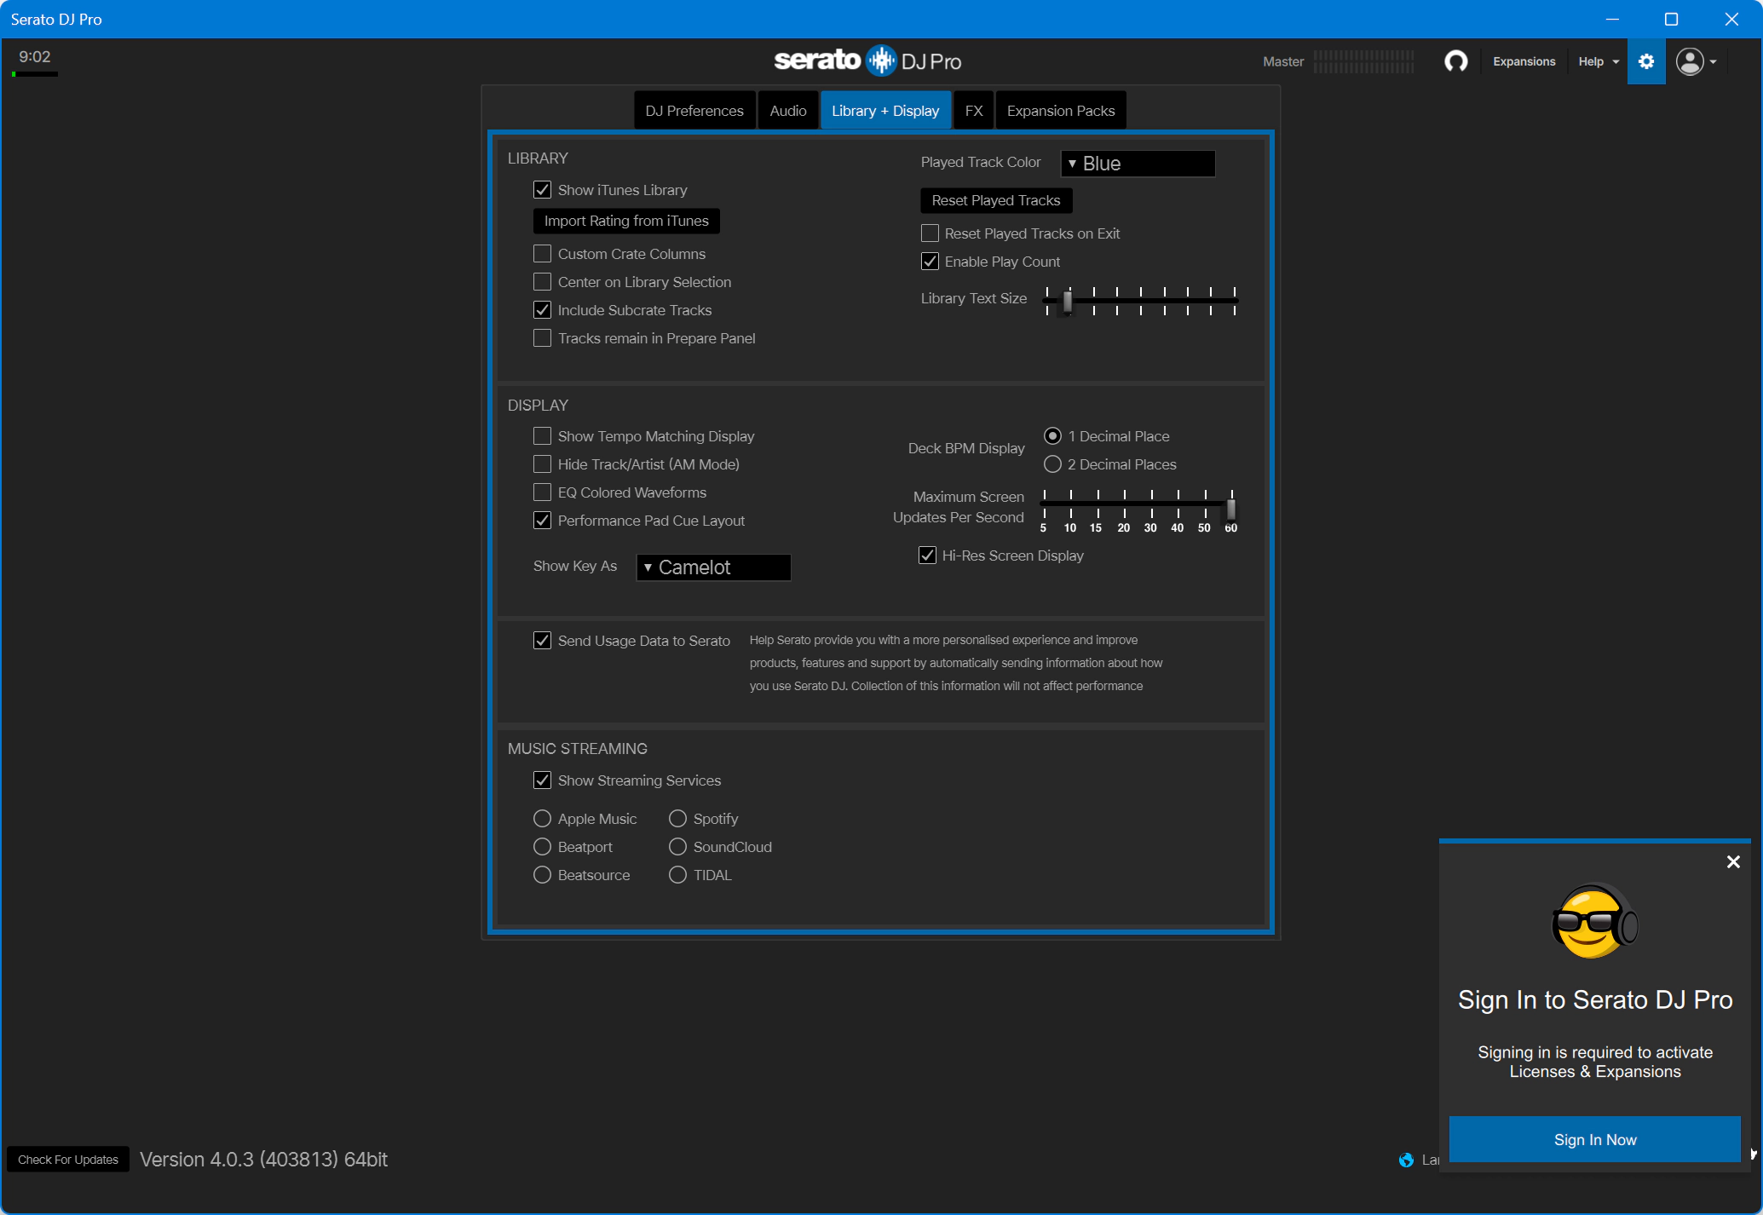Click the sunglasses emoji mascot image
Viewport: 1763px width, 1215px height.
point(1594,922)
